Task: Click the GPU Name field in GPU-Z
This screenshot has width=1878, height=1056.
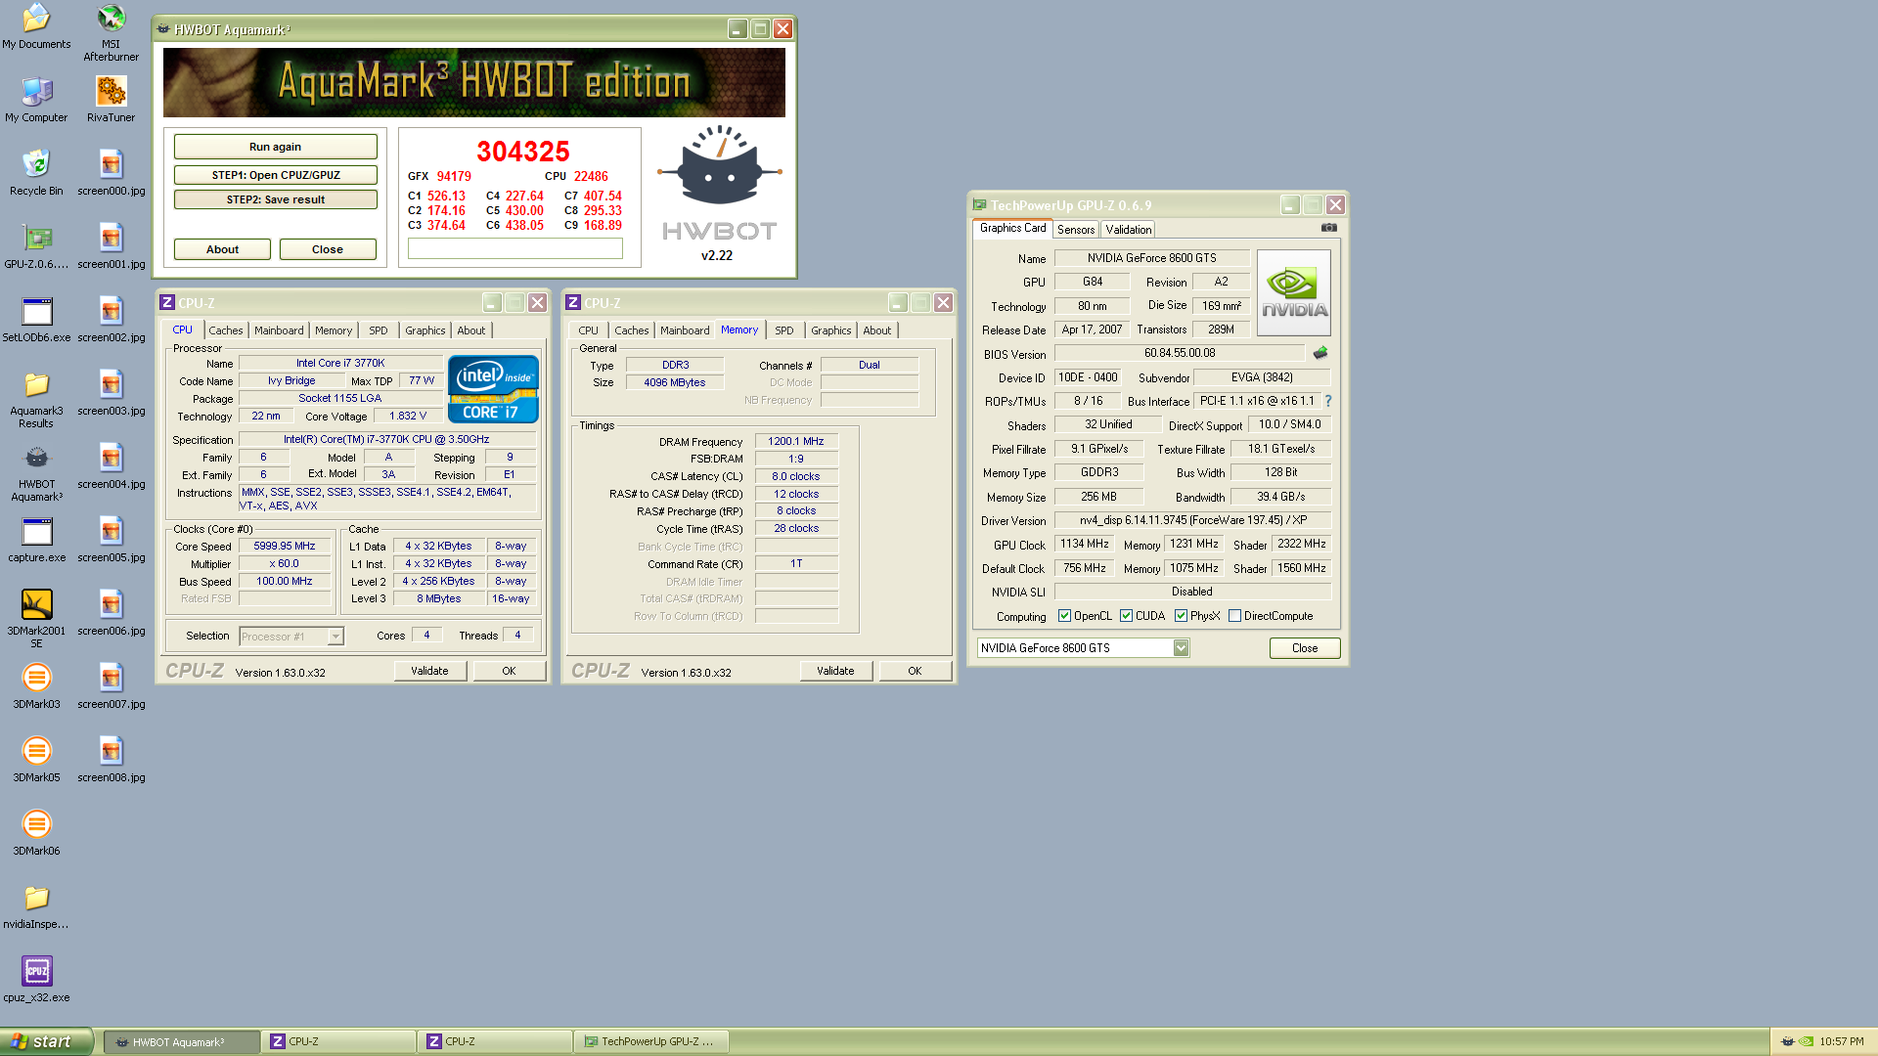Action: (1151, 258)
